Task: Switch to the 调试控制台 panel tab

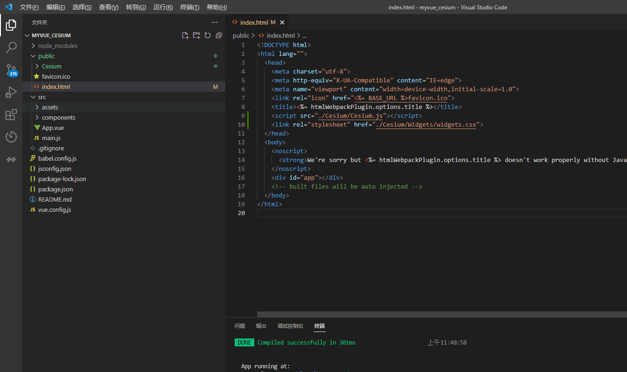Action: point(290,326)
